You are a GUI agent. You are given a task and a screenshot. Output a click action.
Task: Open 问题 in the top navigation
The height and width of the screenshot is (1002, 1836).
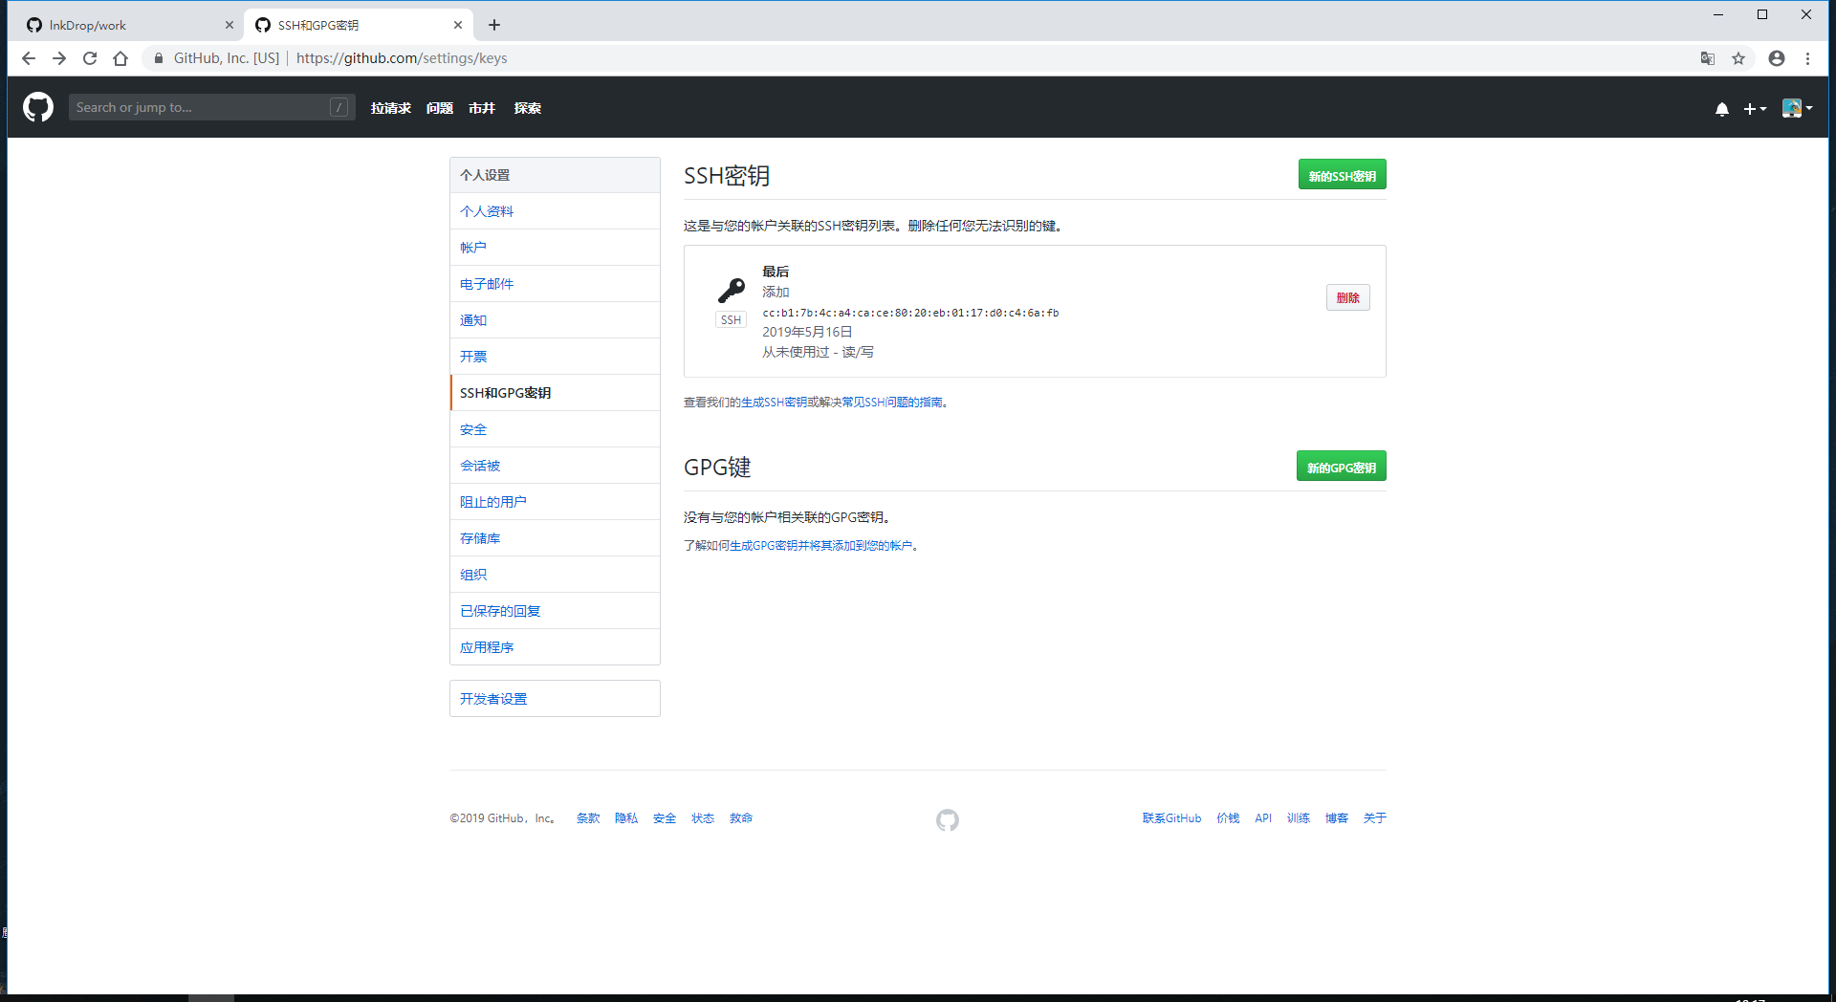[440, 108]
